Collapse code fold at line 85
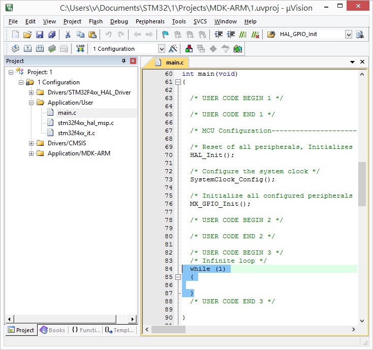 coord(178,277)
